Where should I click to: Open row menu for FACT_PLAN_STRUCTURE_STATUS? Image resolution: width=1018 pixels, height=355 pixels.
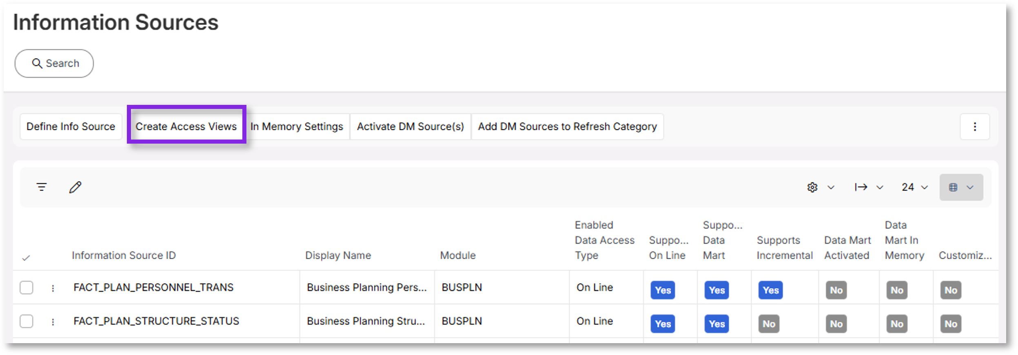(53, 322)
